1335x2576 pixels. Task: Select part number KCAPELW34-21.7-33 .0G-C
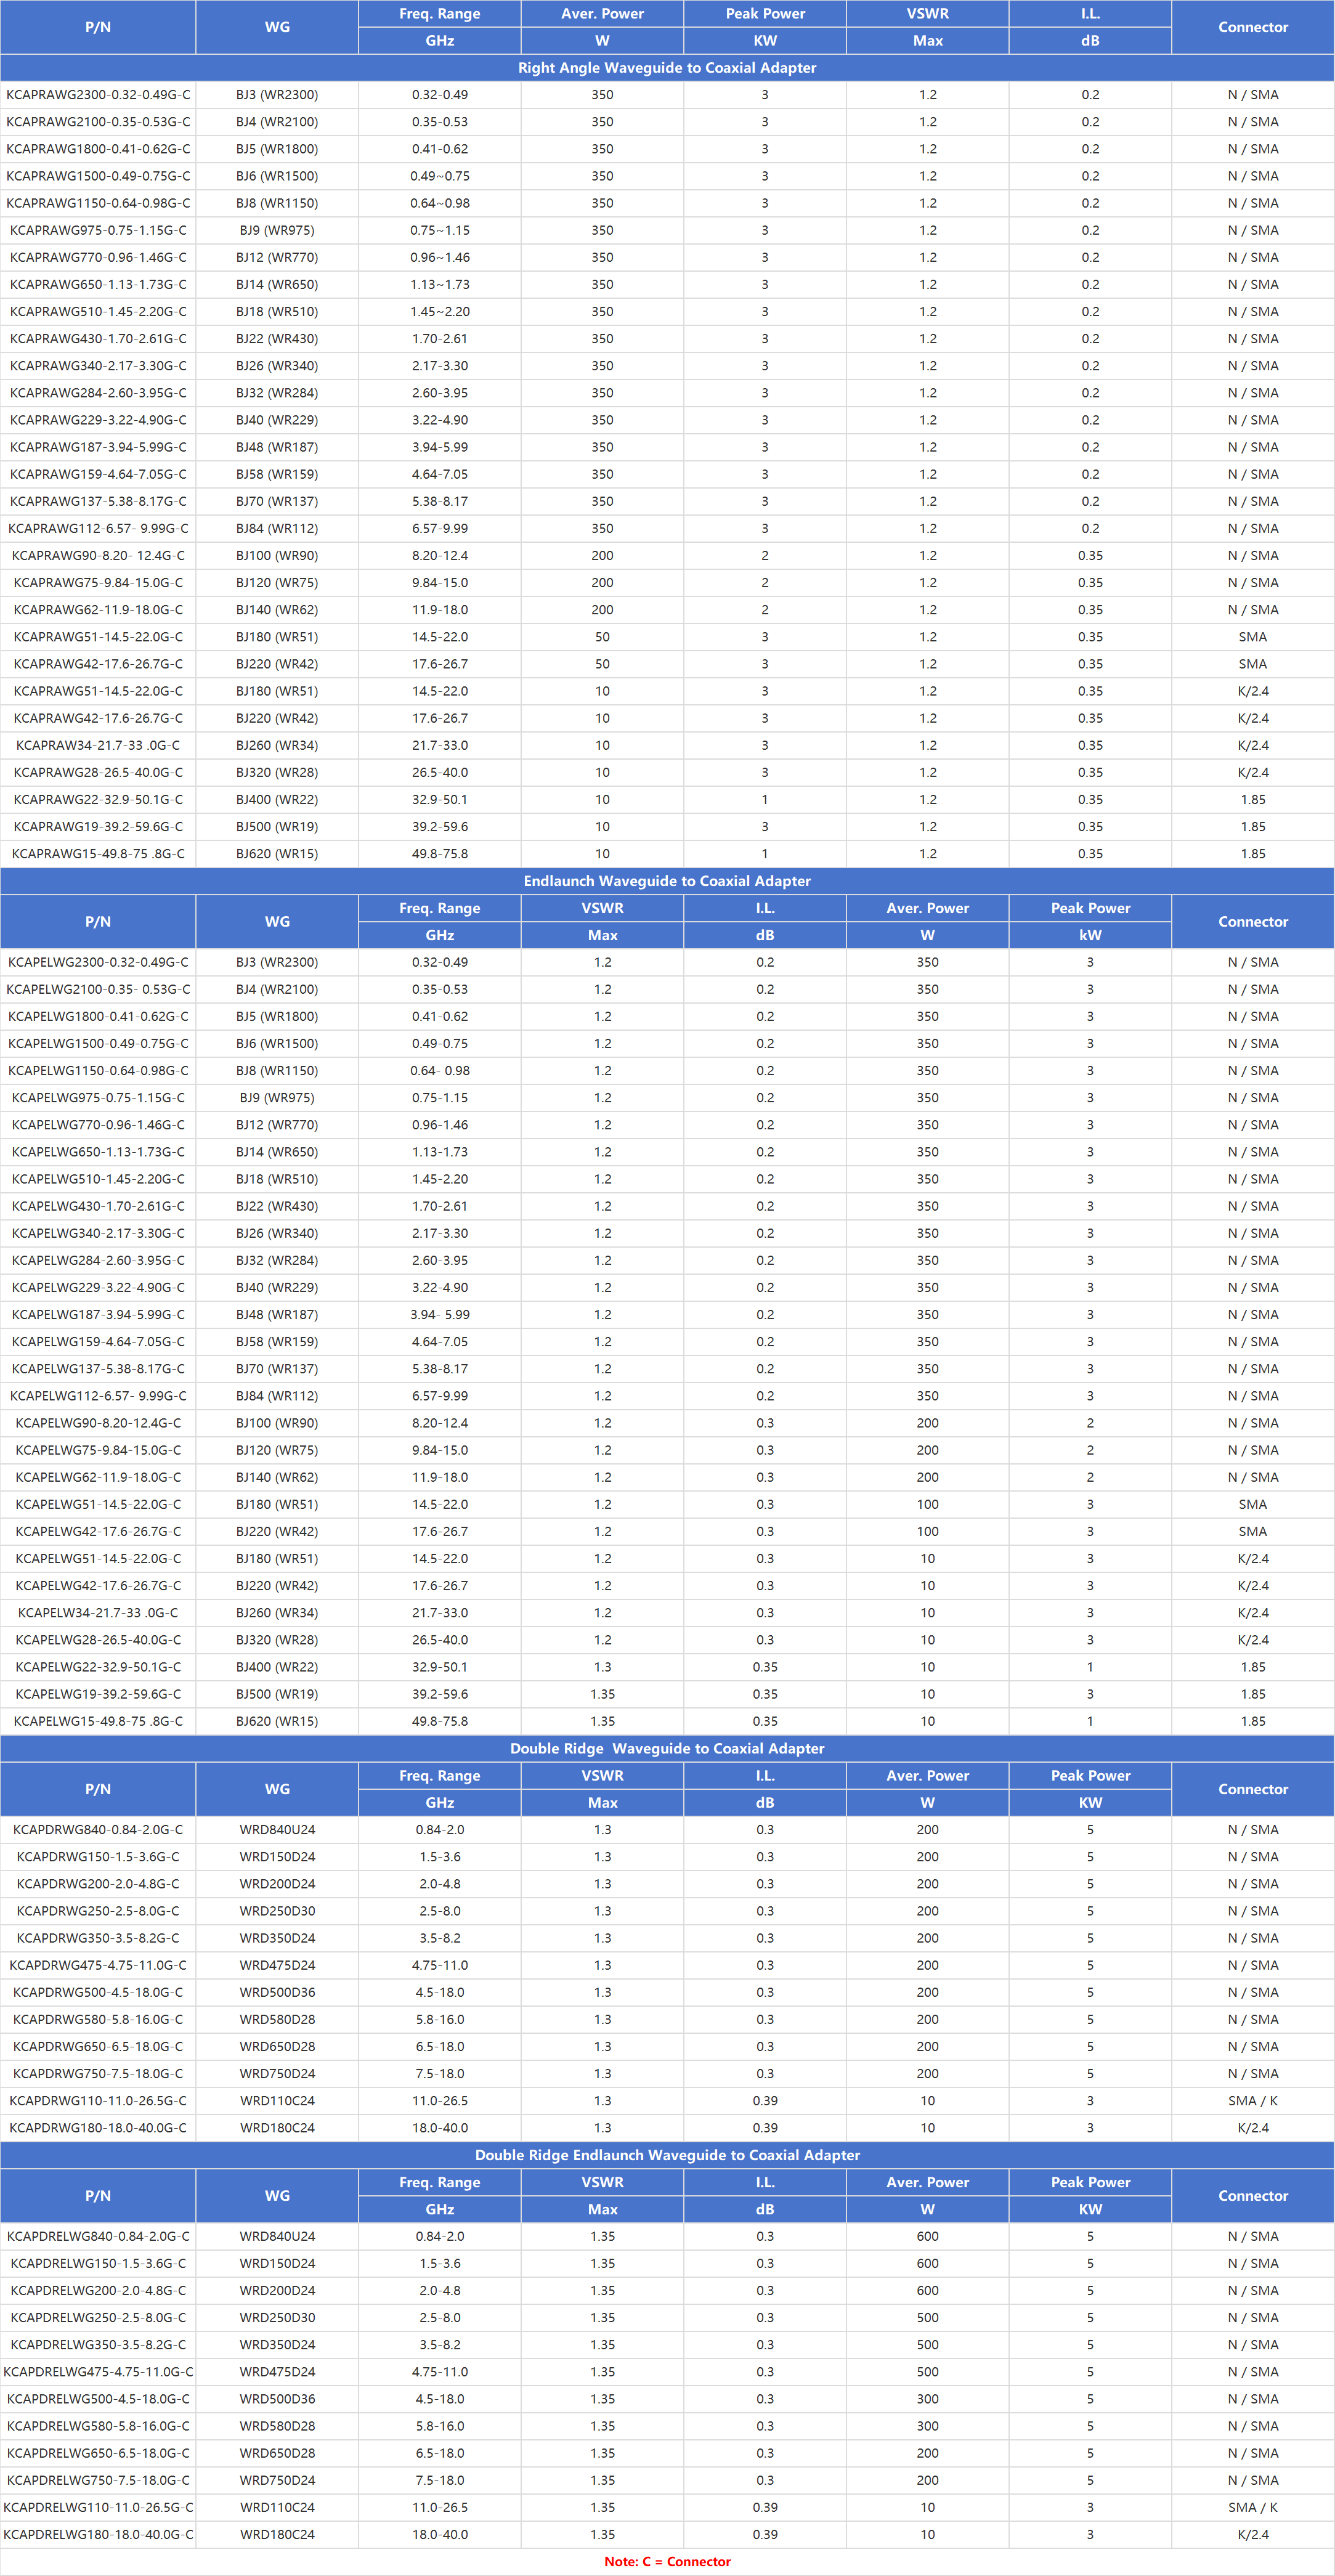[98, 1613]
